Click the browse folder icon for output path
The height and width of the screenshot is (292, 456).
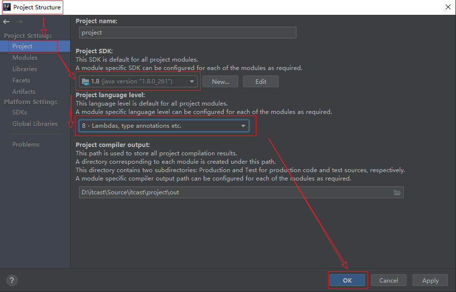397,192
